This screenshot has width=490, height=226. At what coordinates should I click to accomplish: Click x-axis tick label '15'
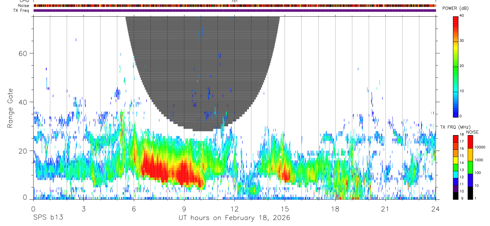(285, 208)
